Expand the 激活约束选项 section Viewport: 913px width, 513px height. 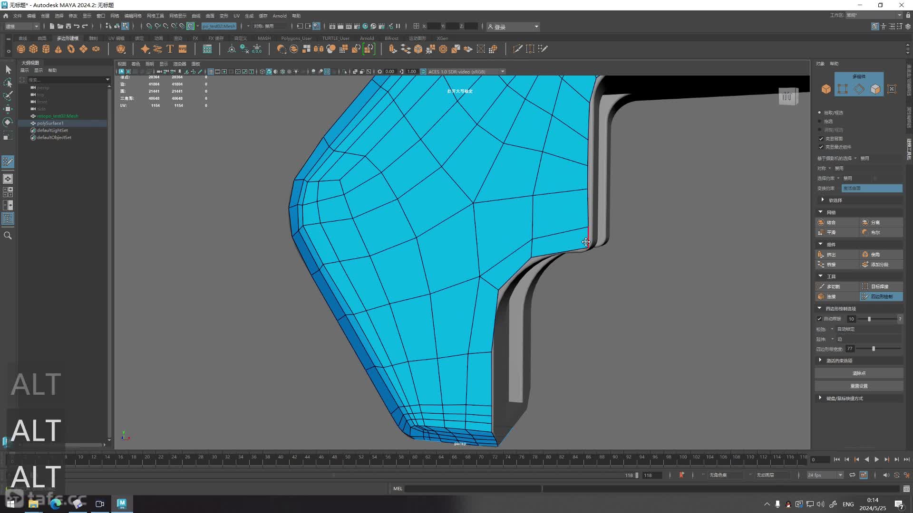click(x=820, y=360)
